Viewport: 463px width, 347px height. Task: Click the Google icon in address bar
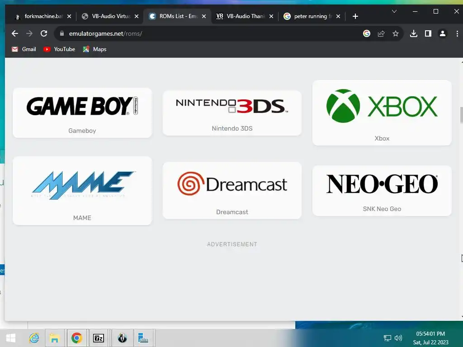(366, 33)
